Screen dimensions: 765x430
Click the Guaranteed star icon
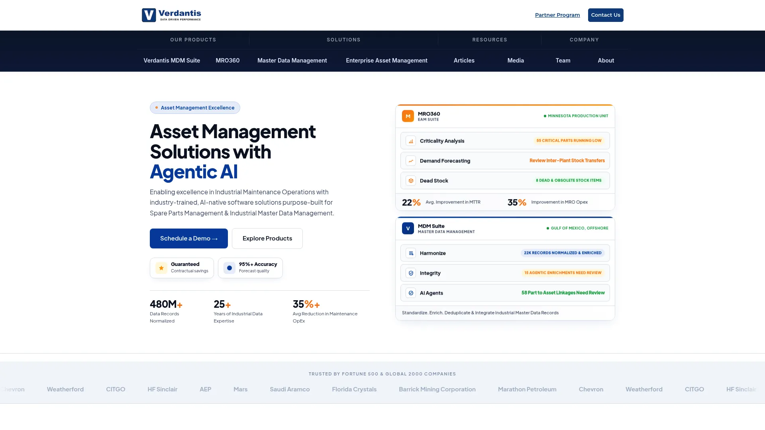161,268
